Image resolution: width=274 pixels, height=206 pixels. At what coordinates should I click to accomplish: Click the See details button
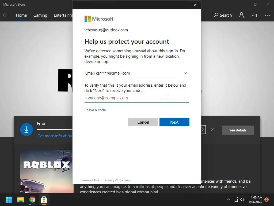pos(238,130)
